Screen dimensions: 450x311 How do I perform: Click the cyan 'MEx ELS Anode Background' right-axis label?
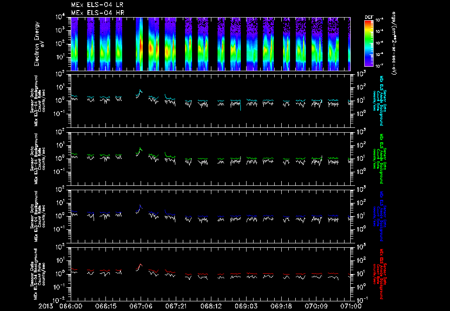coord(381,101)
